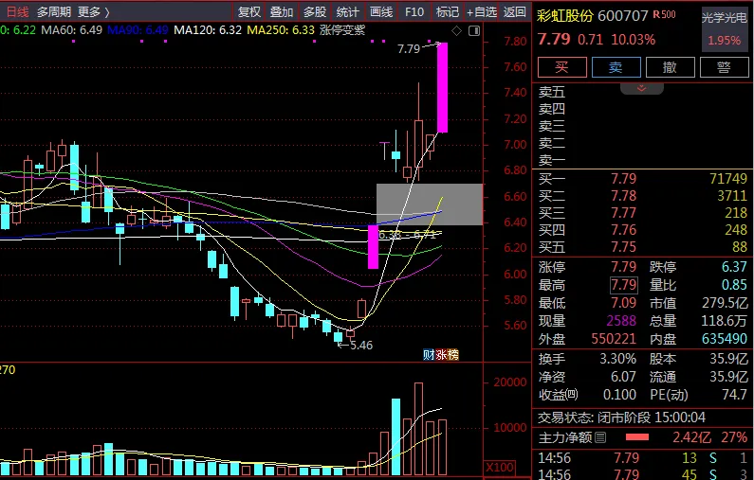The image size is (754, 480).
Task: Click the R500 margin tag icon
Action: pos(664,15)
